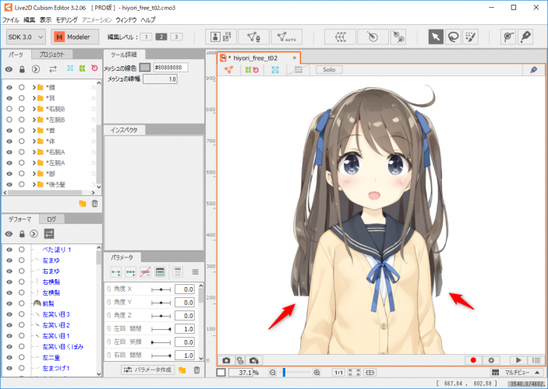The image size is (548, 389).
Task: Select the arrow selection tool
Action: (x=435, y=36)
